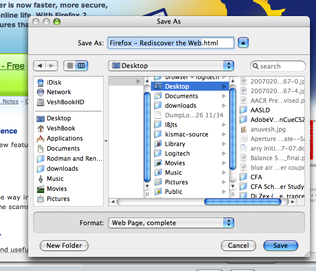This screenshot has width=316, height=271.
Task: Open the Format dropdown Web Page, complete
Action: [171, 223]
